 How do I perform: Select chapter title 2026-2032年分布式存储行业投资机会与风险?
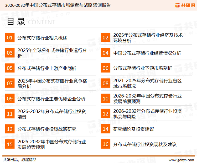click(x=148, y=114)
